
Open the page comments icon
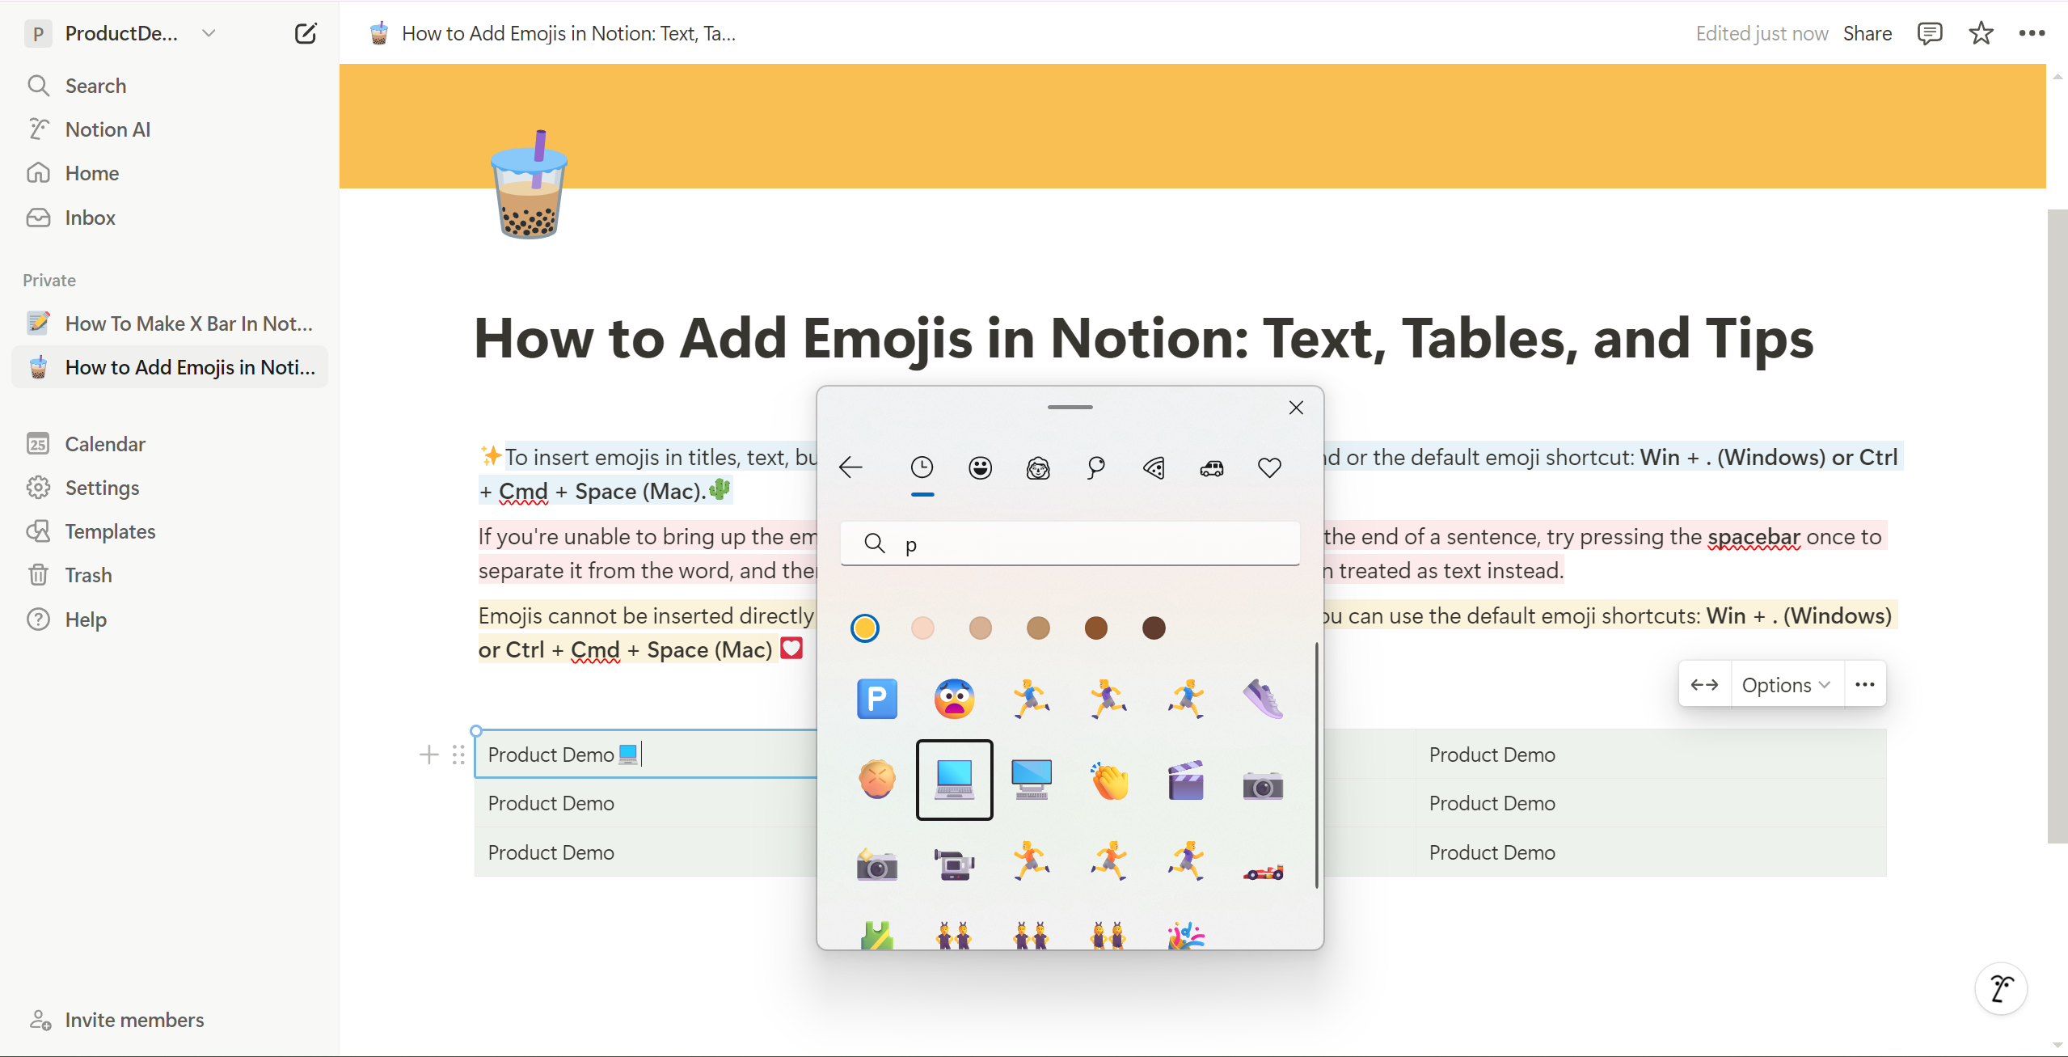tap(1930, 33)
